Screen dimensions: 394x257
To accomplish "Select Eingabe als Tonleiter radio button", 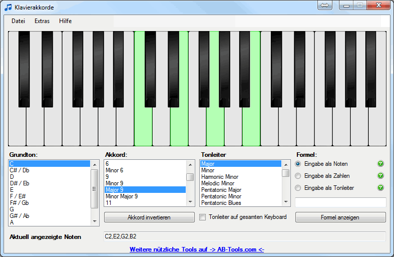I will pos(298,188).
